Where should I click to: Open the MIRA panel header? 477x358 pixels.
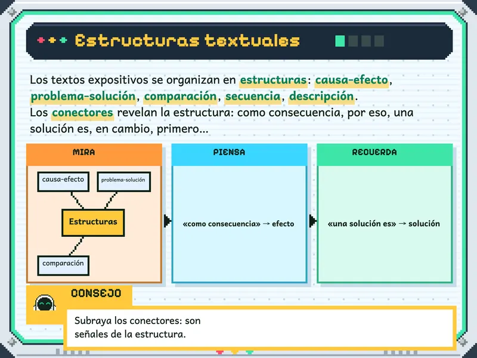[94, 155]
